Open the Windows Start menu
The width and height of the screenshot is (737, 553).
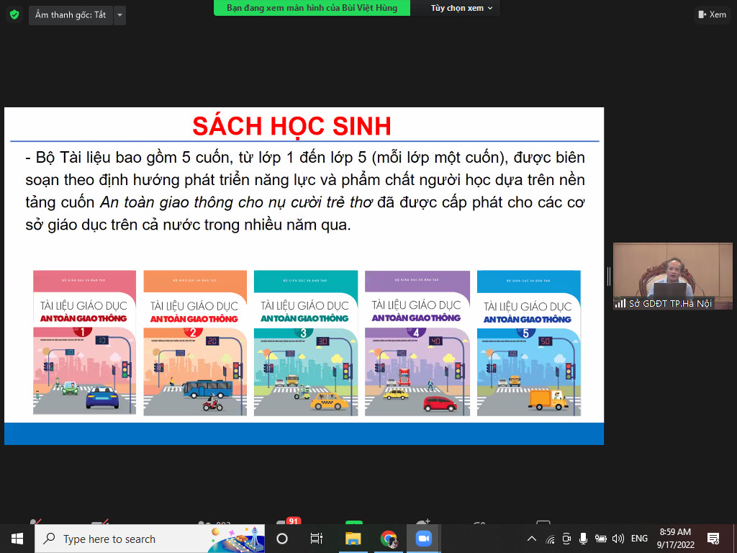pos(17,539)
